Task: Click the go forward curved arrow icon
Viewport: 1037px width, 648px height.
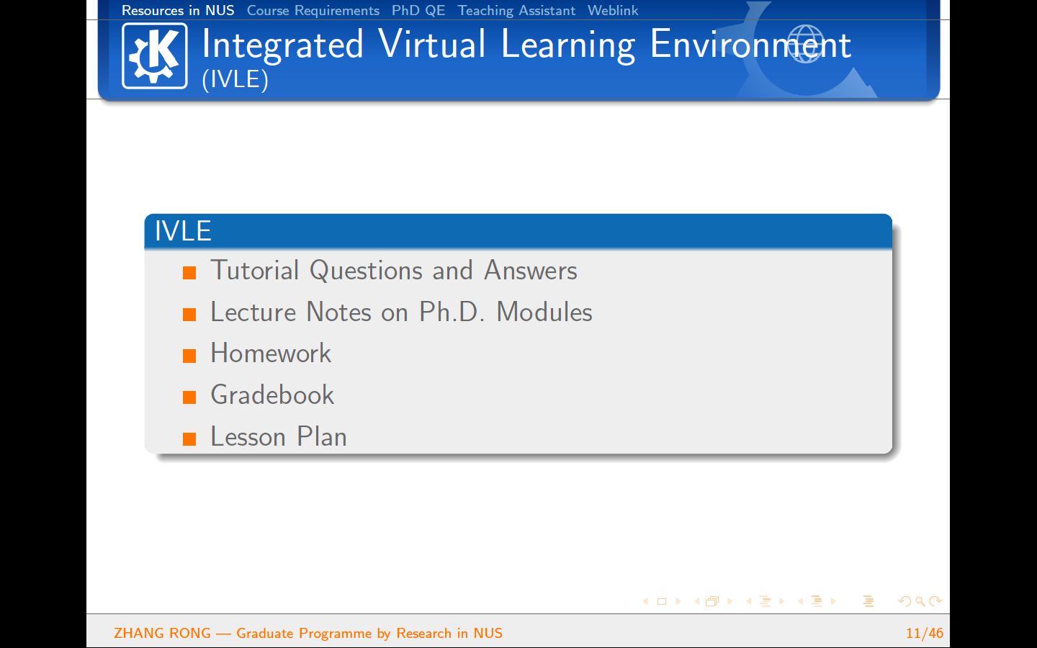Action: pyautogui.click(x=935, y=601)
